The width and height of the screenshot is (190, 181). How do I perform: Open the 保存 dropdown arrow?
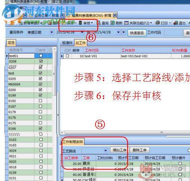pyautogui.click(x=76, y=23)
